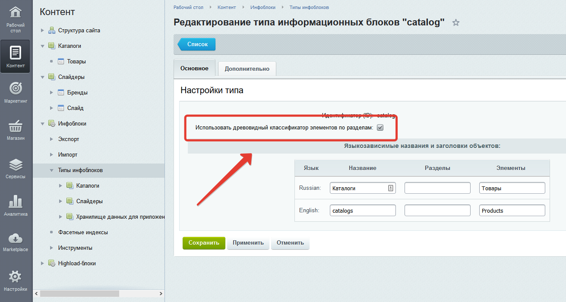Open the Настройки gear icon
This screenshot has height=302, width=566.
[16, 277]
